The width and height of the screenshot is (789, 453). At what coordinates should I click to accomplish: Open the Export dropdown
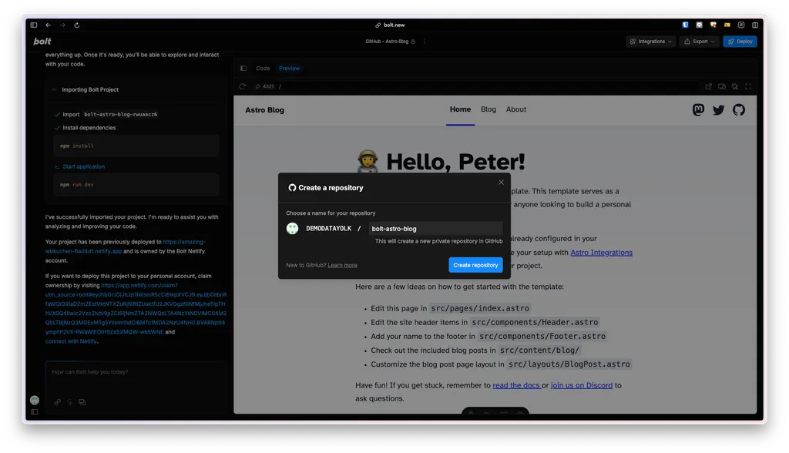click(x=700, y=42)
